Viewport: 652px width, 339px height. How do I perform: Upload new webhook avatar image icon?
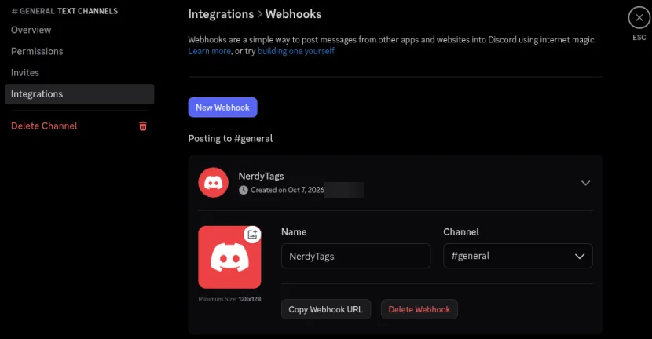tap(252, 235)
